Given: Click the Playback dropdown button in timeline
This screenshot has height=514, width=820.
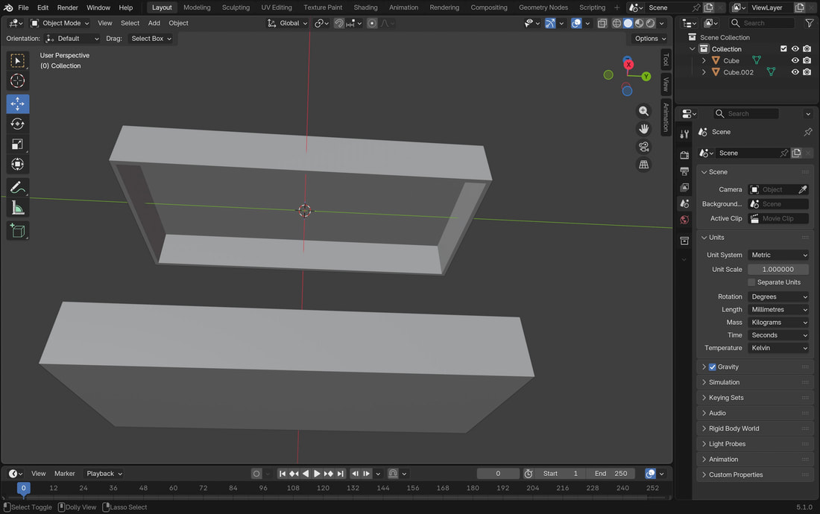Looking at the screenshot, I should click(x=104, y=474).
